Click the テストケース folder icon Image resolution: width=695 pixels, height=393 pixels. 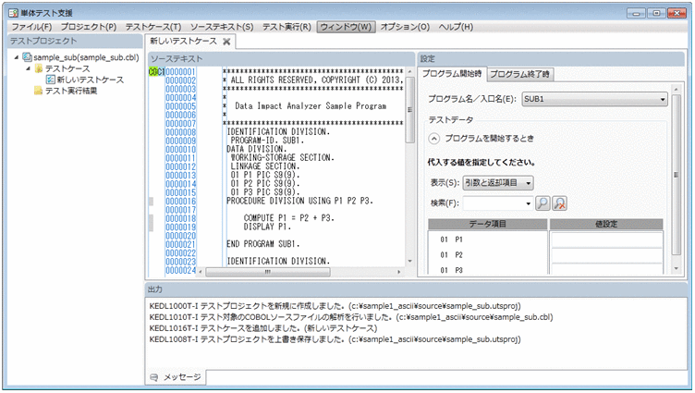tap(39, 68)
